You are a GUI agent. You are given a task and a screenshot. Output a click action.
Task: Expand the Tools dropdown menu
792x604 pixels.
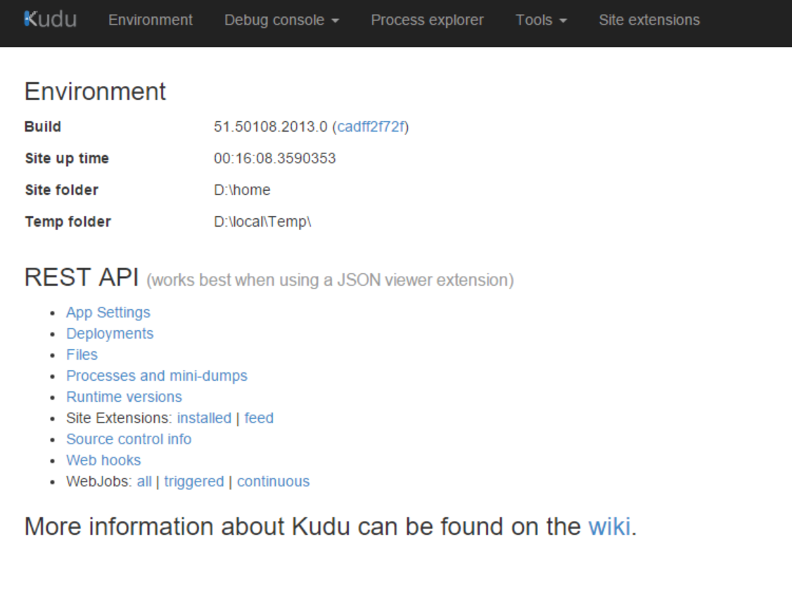click(541, 20)
